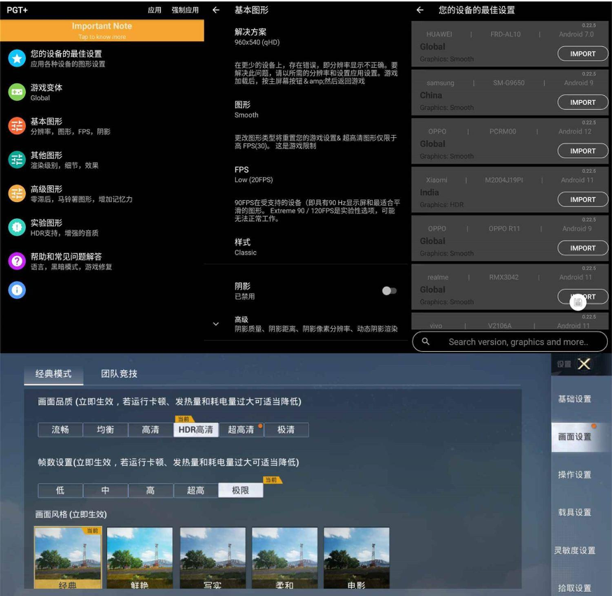Expand the 高级 shadow options chevron
This screenshot has width=612, height=596.
click(216, 324)
